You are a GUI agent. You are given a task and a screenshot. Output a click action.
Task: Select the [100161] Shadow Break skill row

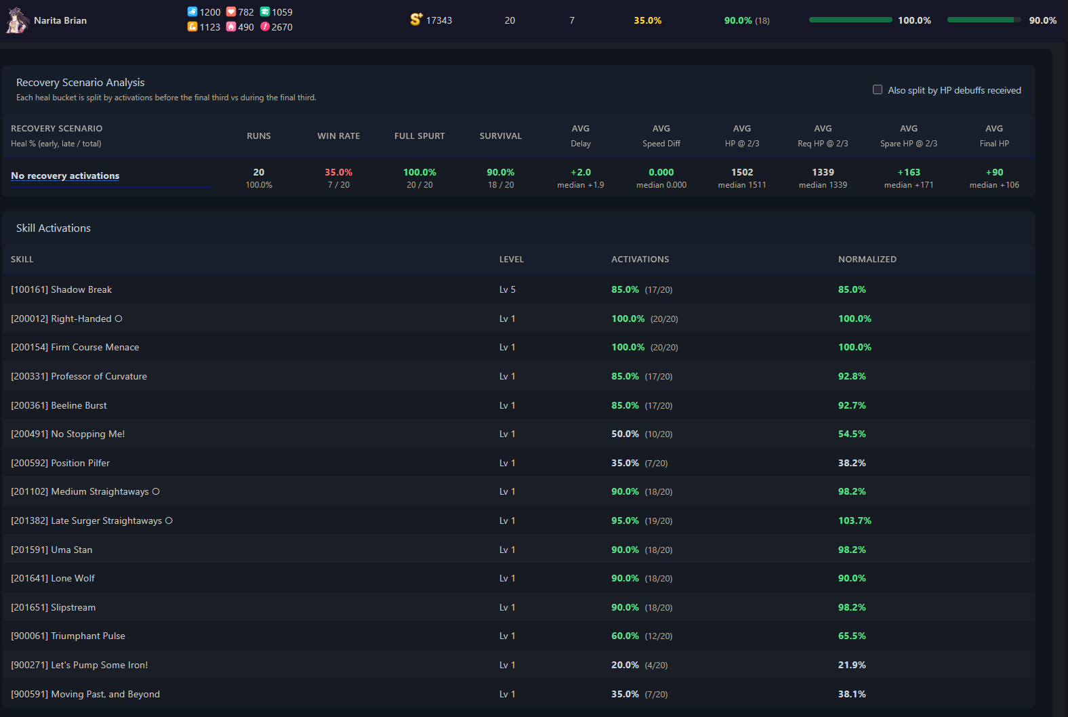pyautogui.click(x=518, y=289)
